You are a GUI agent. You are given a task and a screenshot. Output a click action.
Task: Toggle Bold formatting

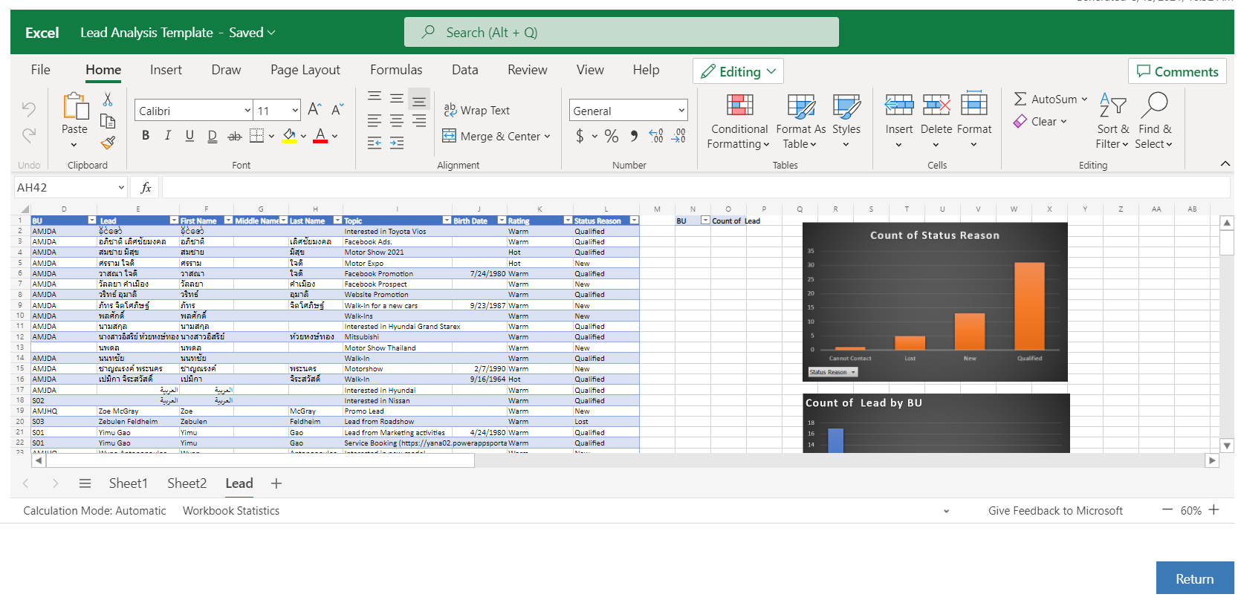pos(146,136)
